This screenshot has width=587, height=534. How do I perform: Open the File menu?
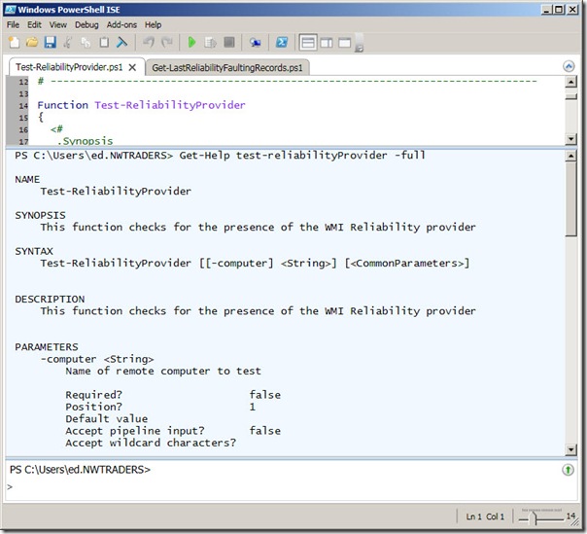point(13,24)
